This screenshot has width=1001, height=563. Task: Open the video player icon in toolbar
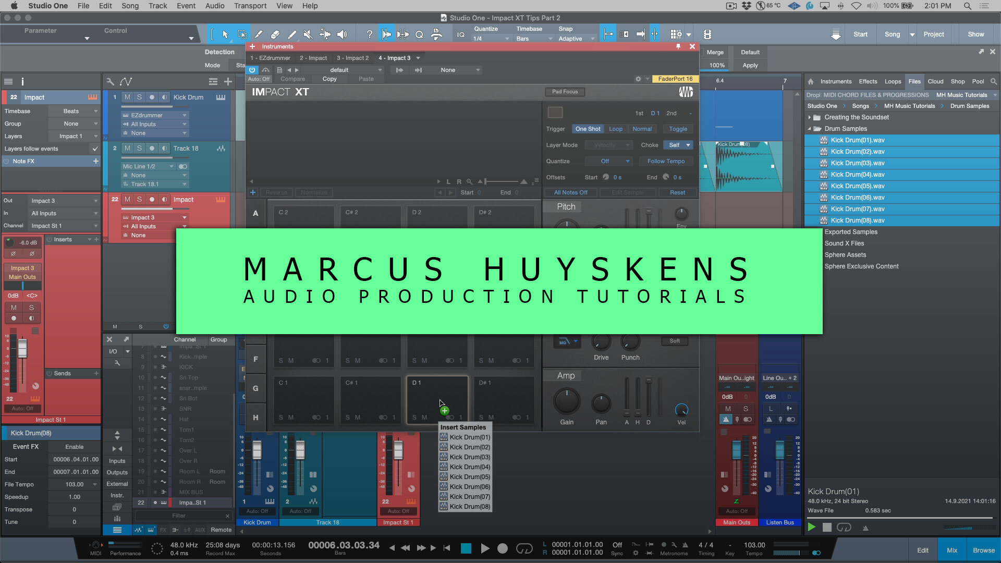707,34
